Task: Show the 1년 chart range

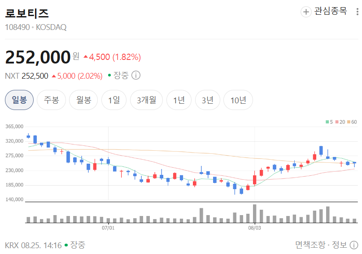Action: [179, 100]
